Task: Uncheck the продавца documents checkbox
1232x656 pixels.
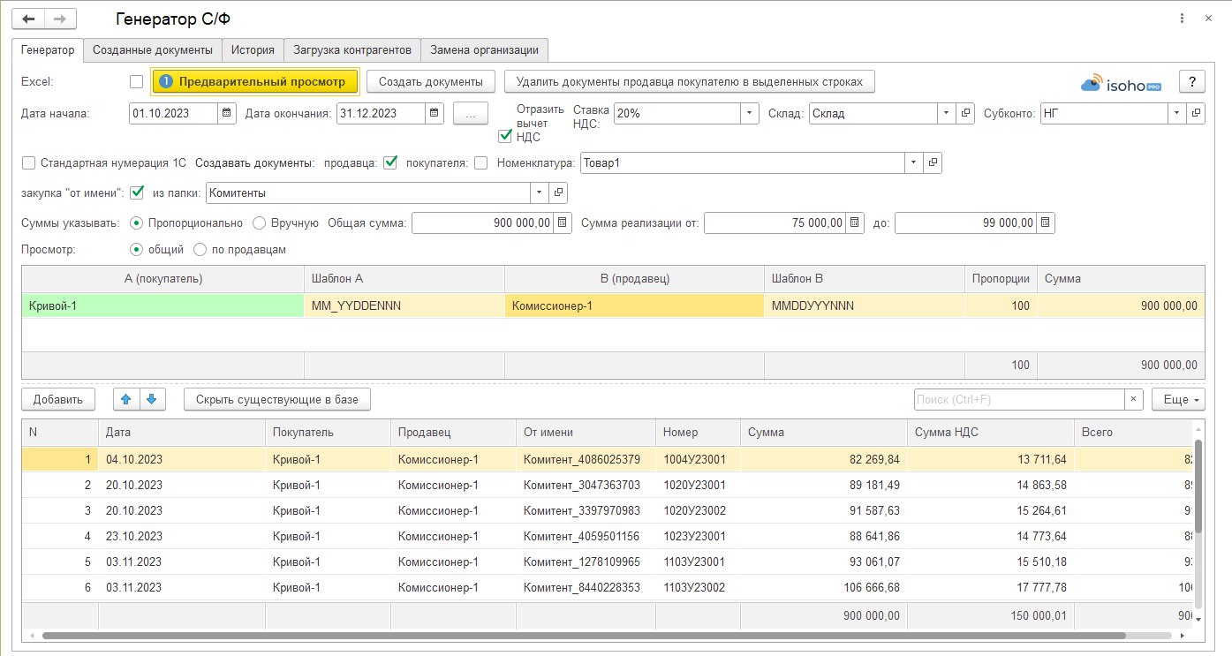Action: tap(390, 162)
